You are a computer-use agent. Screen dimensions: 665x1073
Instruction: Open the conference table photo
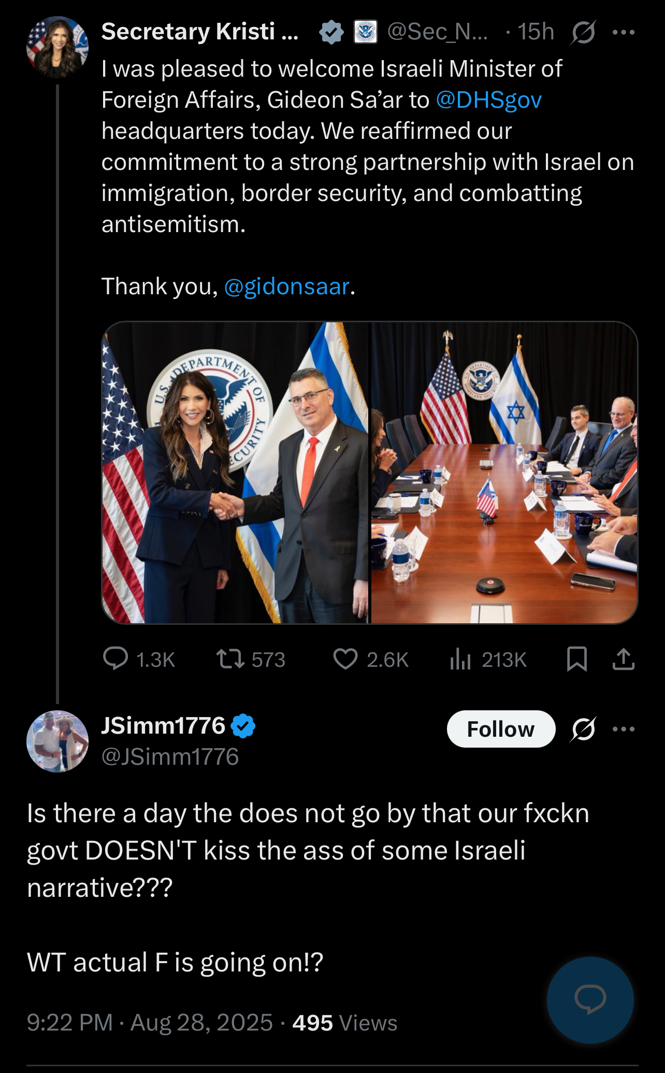[x=504, y=473]
